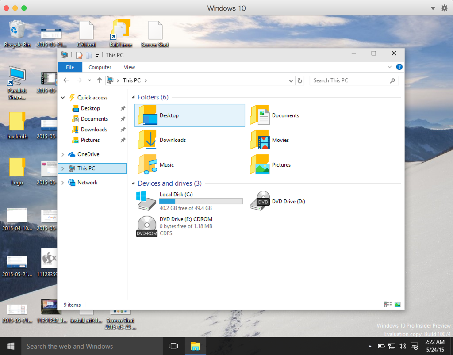The image size is (453, 355).
Task: Switch to large icons view in status bar
Action: pyautogui.click(x=397, y=305)
